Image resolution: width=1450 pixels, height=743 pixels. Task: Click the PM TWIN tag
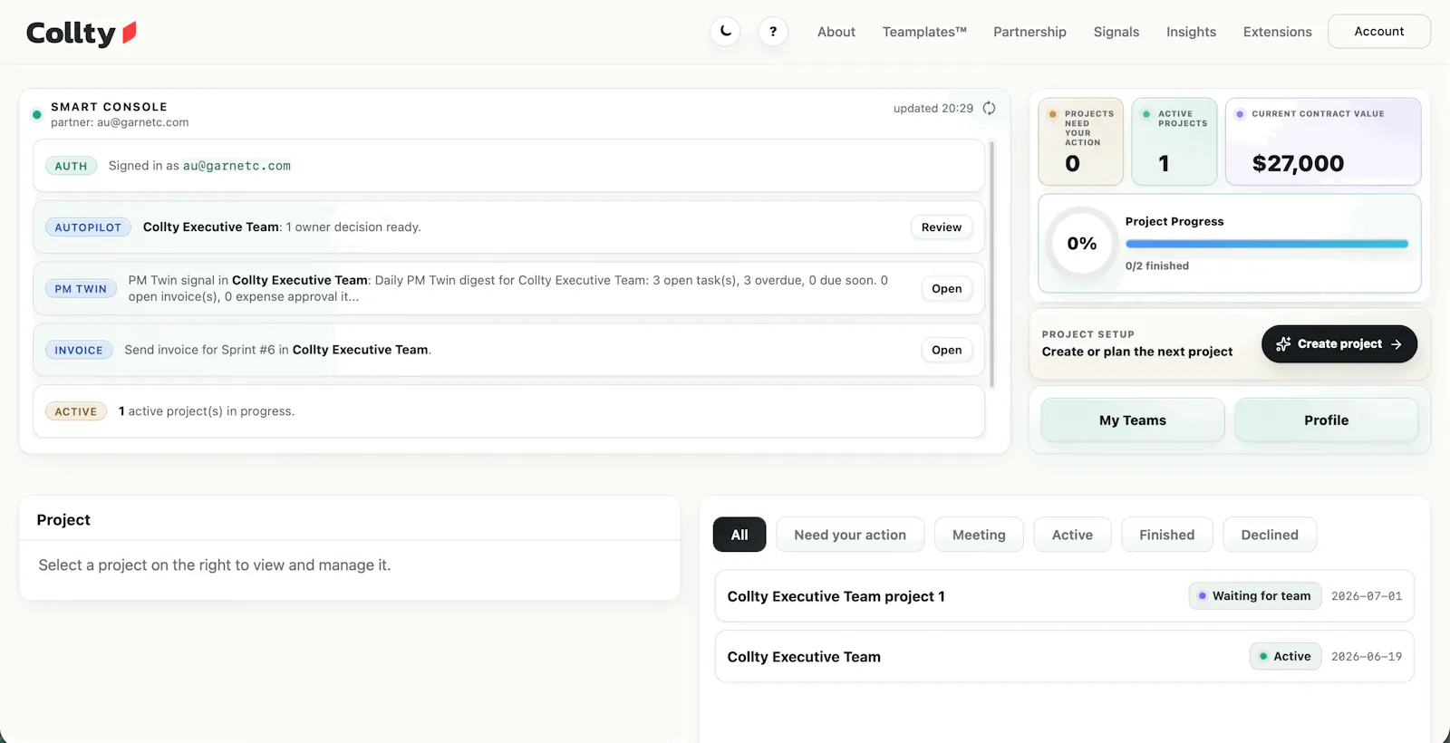81,289
